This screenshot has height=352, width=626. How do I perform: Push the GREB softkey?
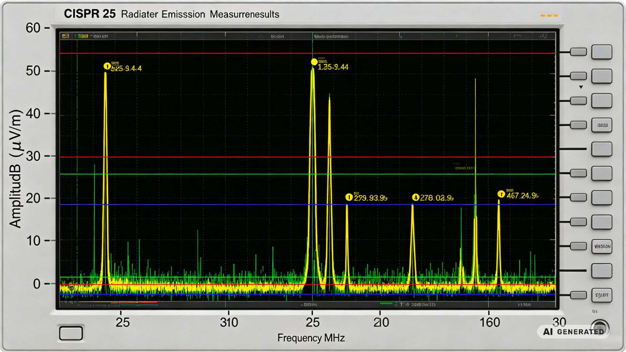(602, 125)
